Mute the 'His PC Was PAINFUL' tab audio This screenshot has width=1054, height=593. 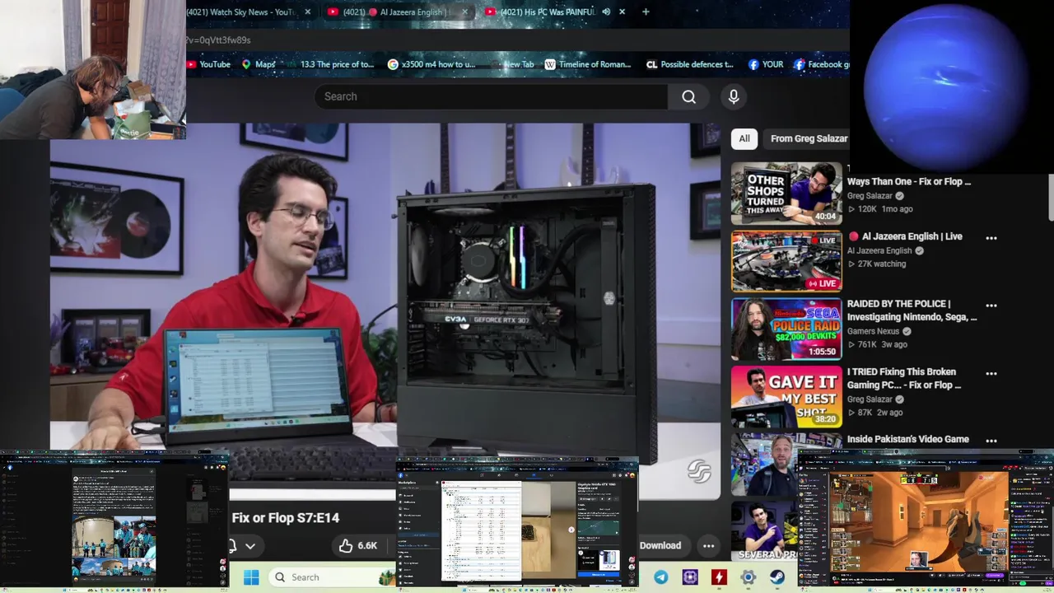point(606,12)
